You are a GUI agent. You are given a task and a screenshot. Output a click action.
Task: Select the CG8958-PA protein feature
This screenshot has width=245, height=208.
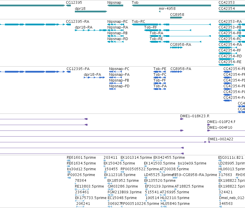[x=176, y=72]
